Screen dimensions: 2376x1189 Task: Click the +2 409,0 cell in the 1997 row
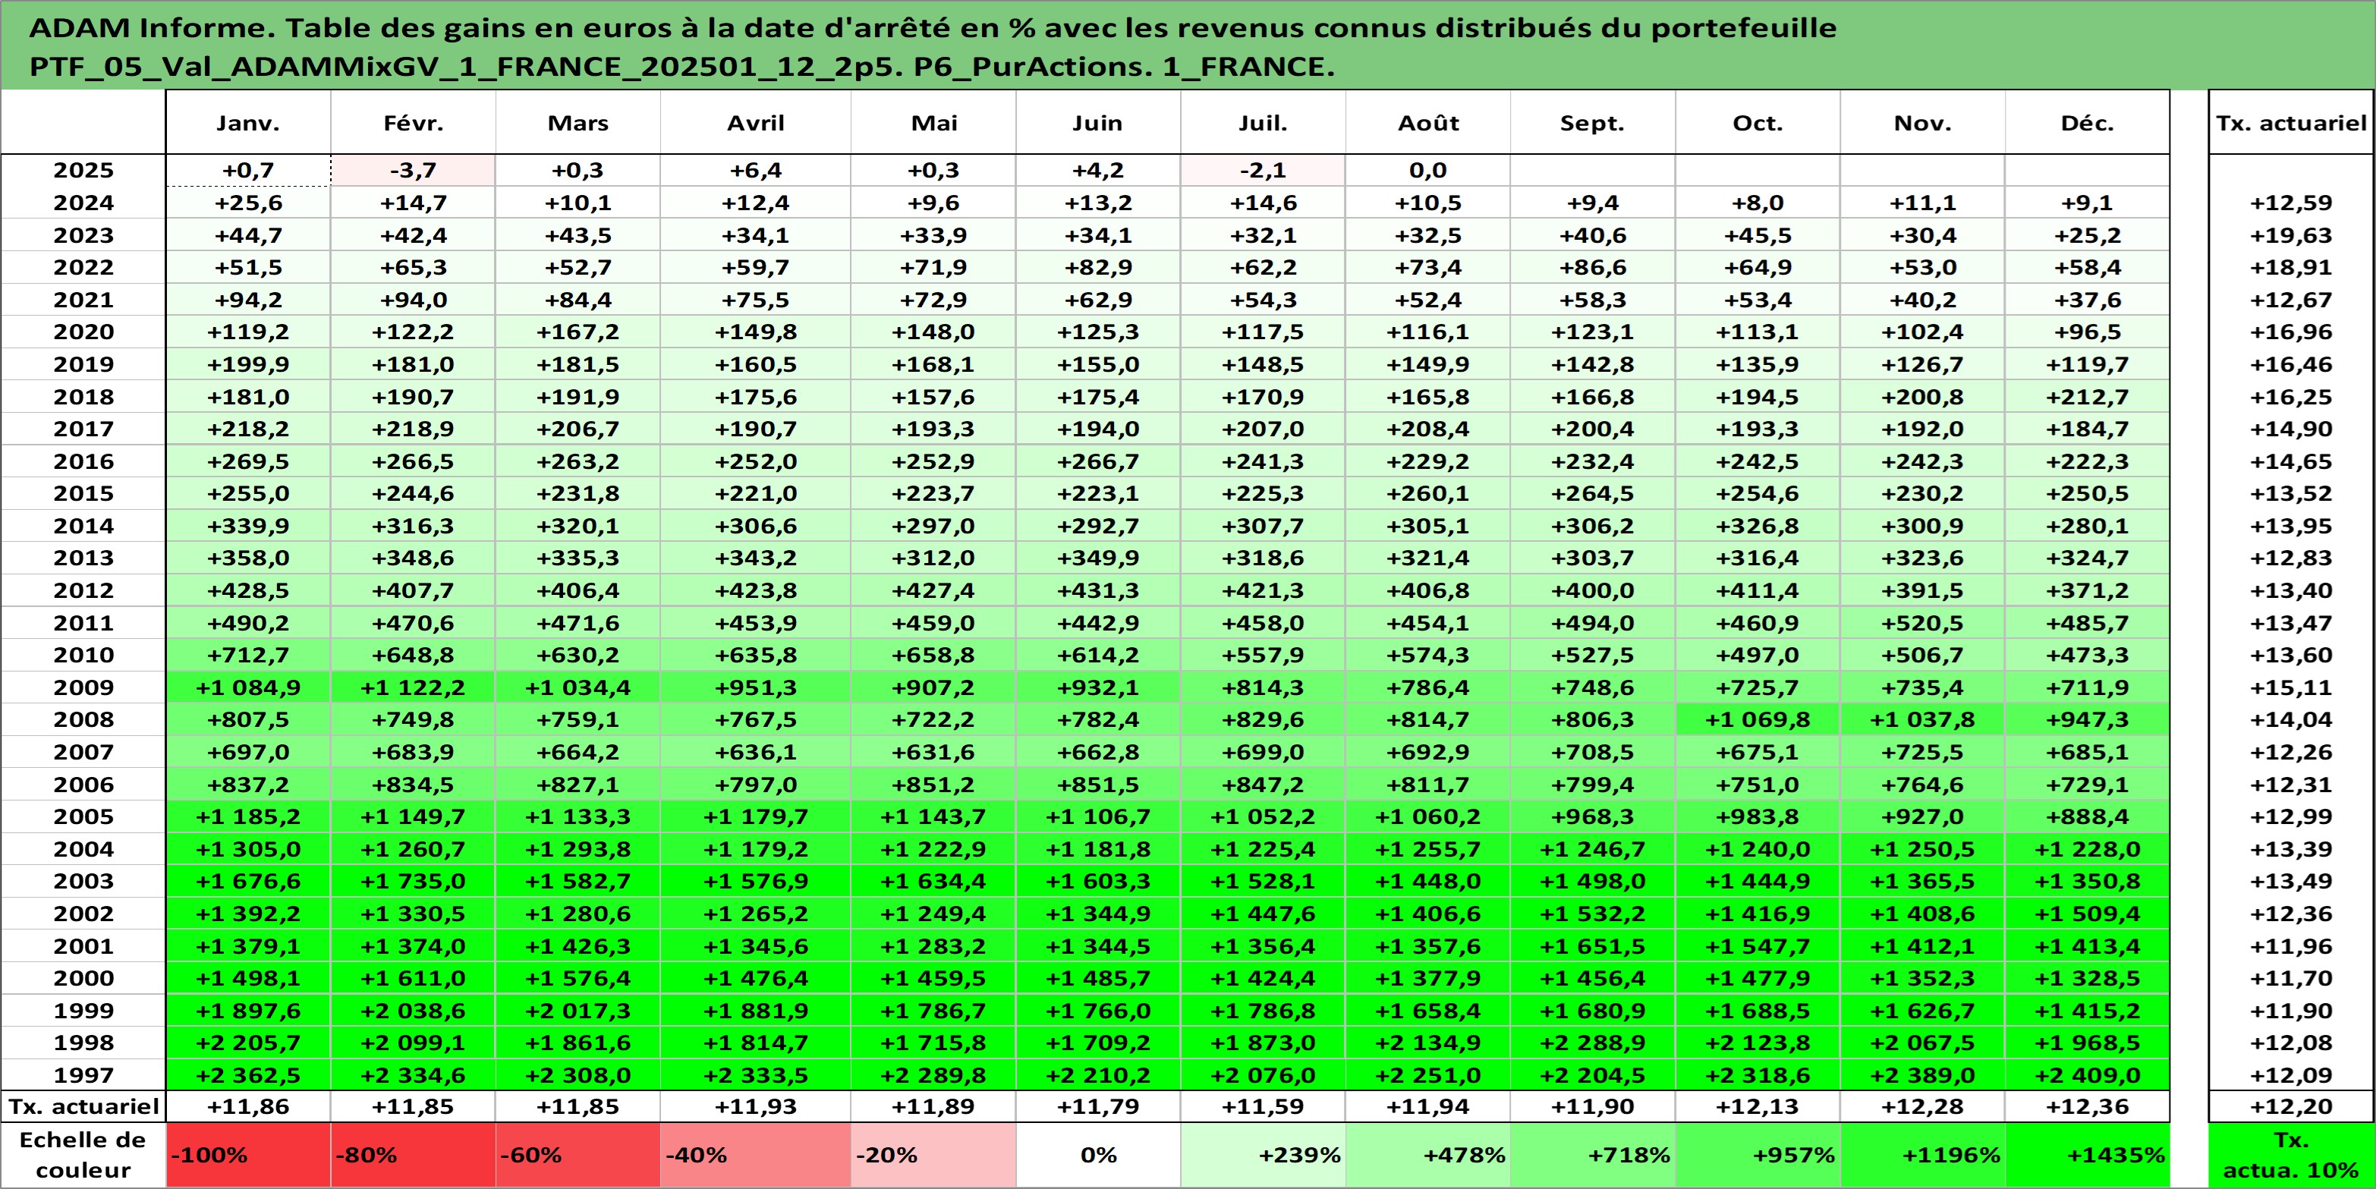(2088, 1074)
